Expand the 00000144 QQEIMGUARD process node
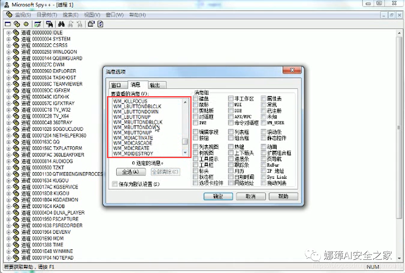This screenshot has width=405, height=273. click(x=8, y=58)
